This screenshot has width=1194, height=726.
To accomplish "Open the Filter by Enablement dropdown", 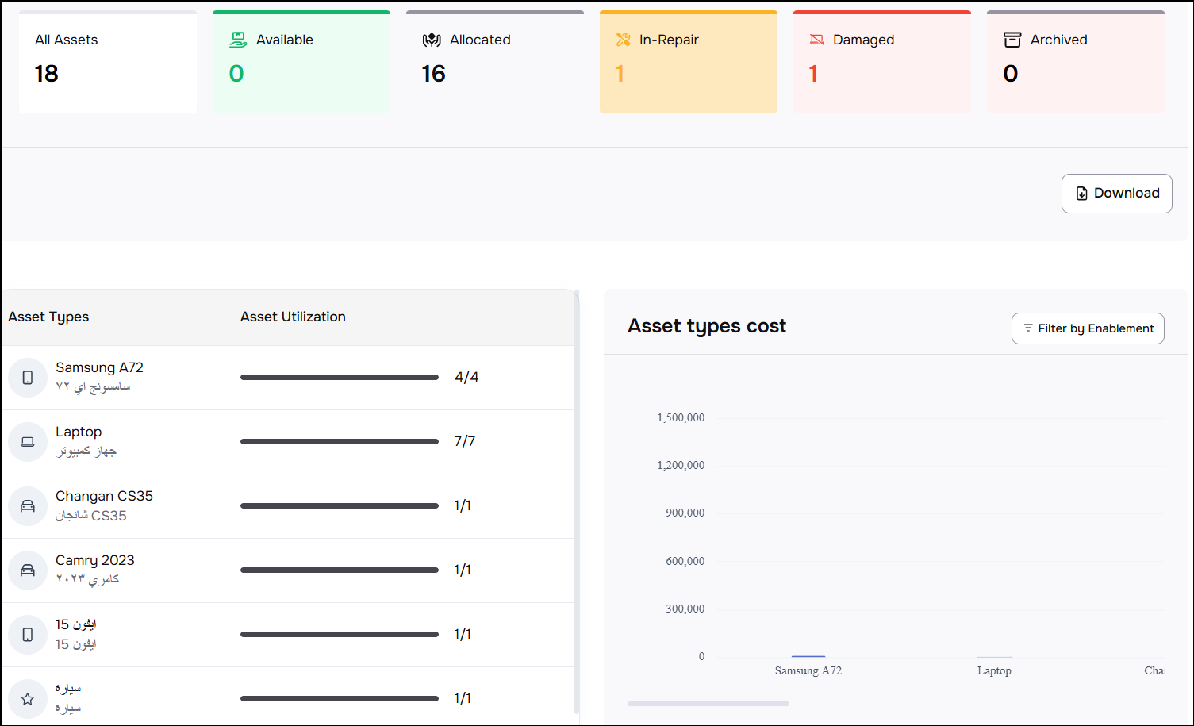I will [x=1088, y=328].
